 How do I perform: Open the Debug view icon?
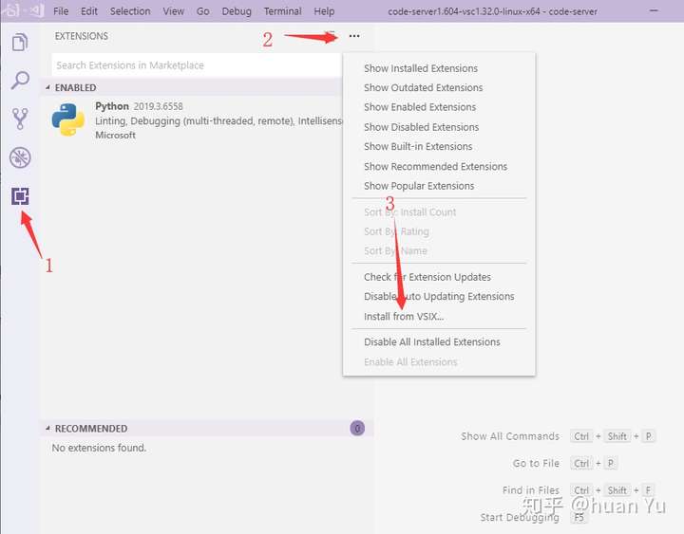click(20, 157)
